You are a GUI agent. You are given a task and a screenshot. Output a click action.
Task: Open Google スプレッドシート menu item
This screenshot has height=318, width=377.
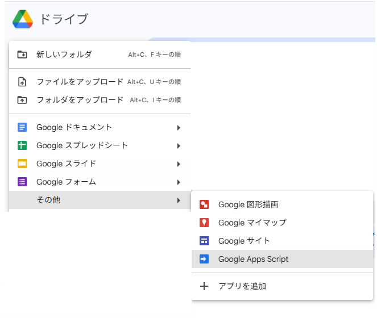pos(100,145)
